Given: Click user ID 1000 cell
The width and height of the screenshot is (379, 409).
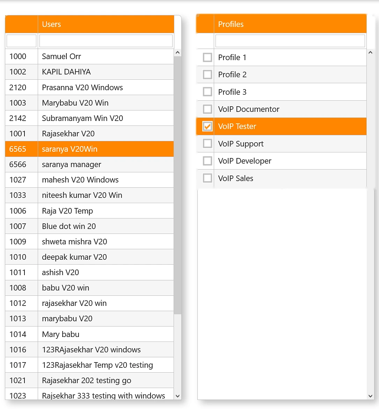Looking at the screenshot, I should pos(21,56).
